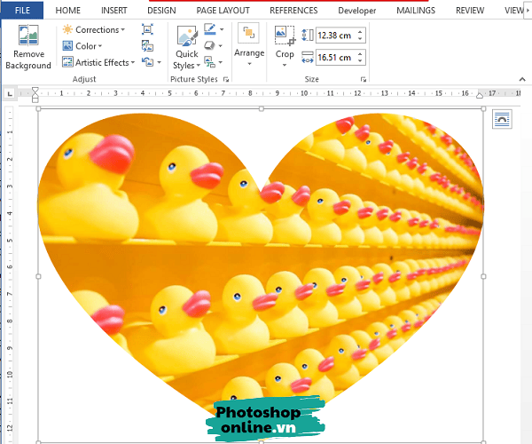This screenshot has height=444, width=532.
Task: Click the shape height field 12.38 cm
Action: click(336, 36)
